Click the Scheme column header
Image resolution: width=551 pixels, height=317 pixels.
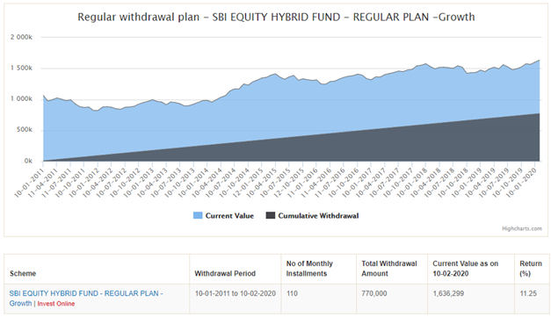[23, 273]
